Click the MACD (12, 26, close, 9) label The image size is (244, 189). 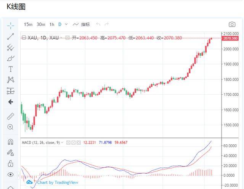tap(41, 142)
